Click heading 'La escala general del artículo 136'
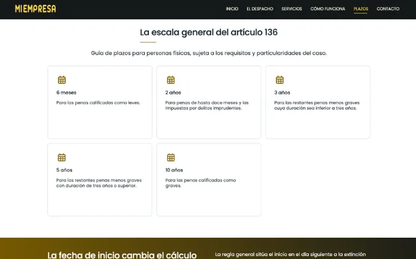Viewport: 416px width, 259px height. click(209, 32)
